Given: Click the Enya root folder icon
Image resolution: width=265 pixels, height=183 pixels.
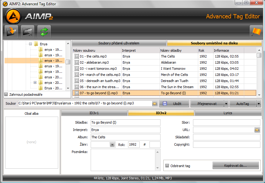Looking at the screenshot, I should pyautogui.click(x=36, y=44).
